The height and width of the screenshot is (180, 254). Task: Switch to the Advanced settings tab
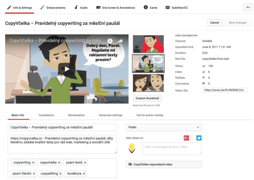[x=110, y=115]
